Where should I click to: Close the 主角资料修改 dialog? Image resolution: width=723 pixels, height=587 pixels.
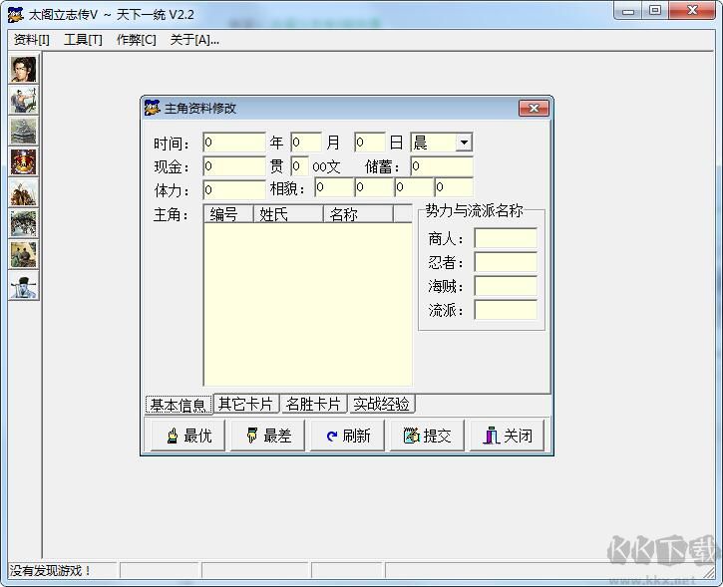coord(534,109)
